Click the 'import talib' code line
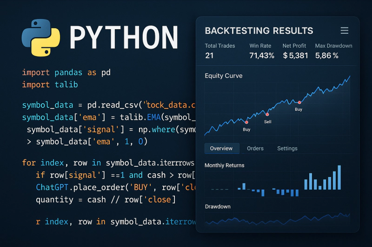This screenshot has height=247, width=372. 50,85
